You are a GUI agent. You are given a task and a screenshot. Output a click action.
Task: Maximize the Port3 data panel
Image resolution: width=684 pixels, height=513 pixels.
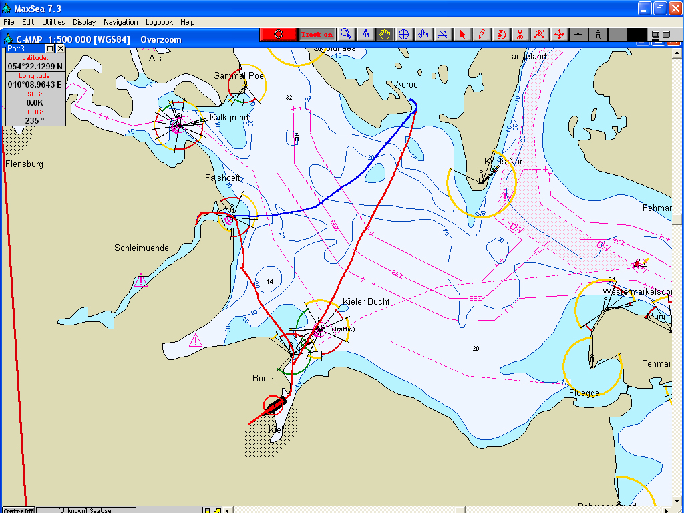pos(50,48)
